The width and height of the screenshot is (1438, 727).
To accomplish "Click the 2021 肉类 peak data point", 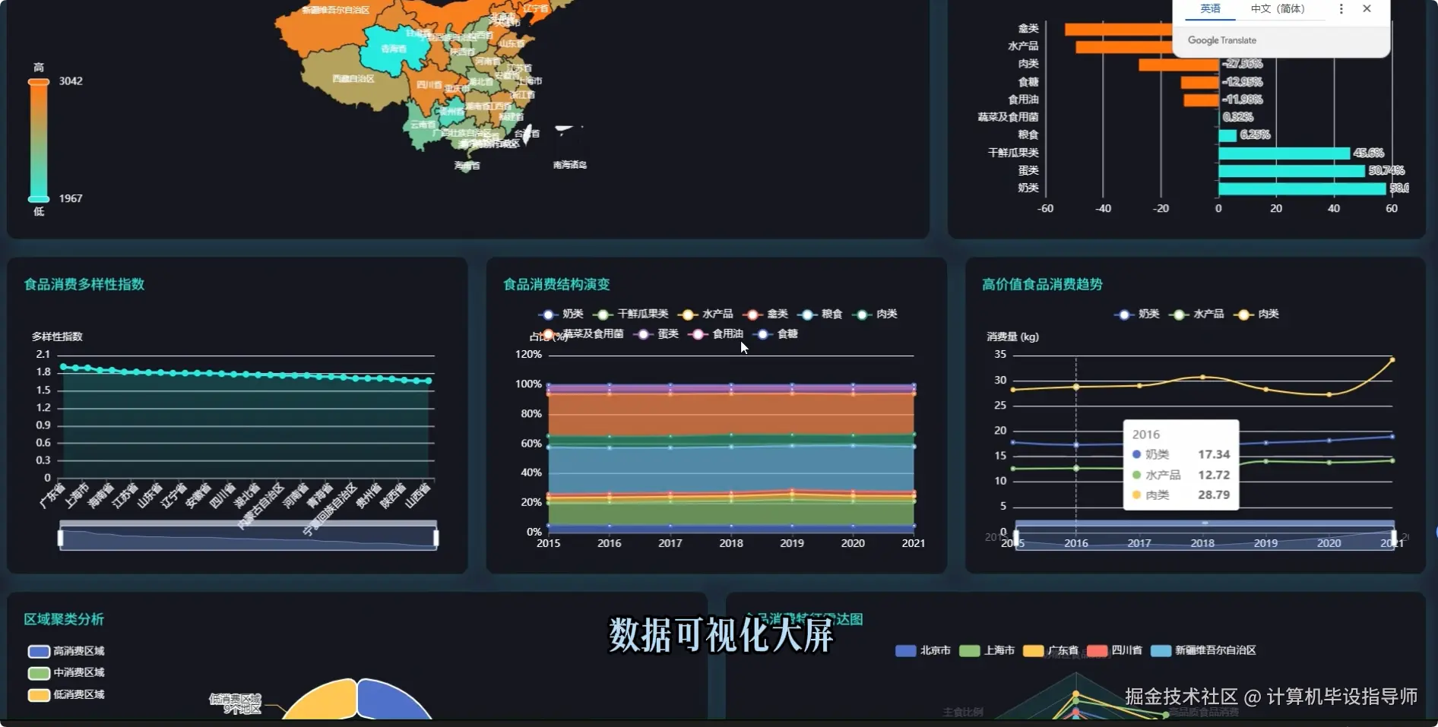I will click(1392, 359).
